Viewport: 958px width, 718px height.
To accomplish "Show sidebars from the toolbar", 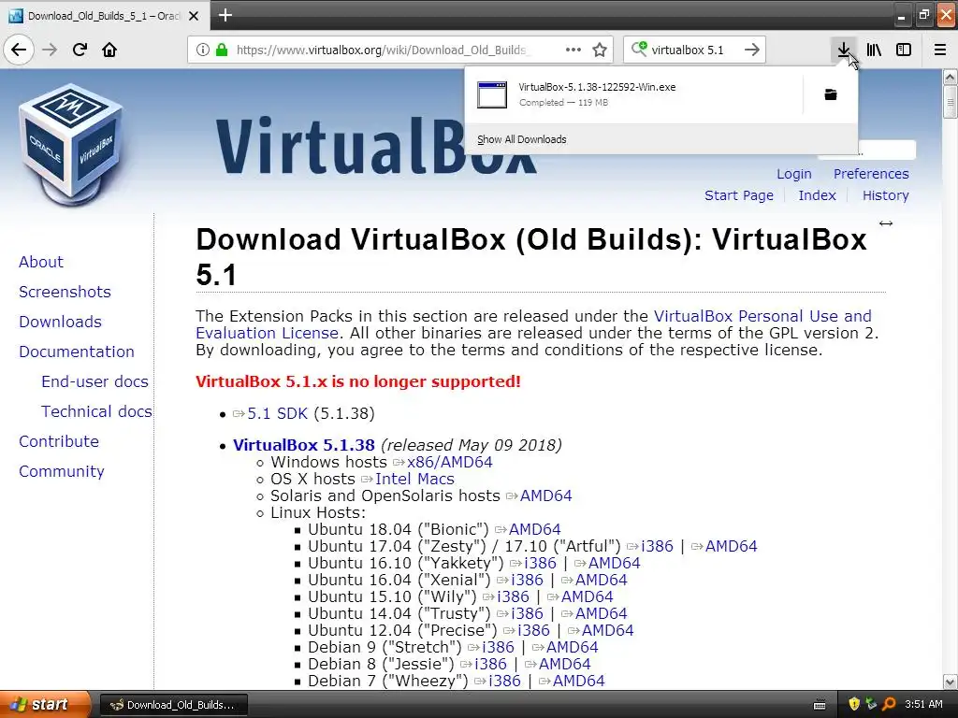I will click(x=904, y=50).
